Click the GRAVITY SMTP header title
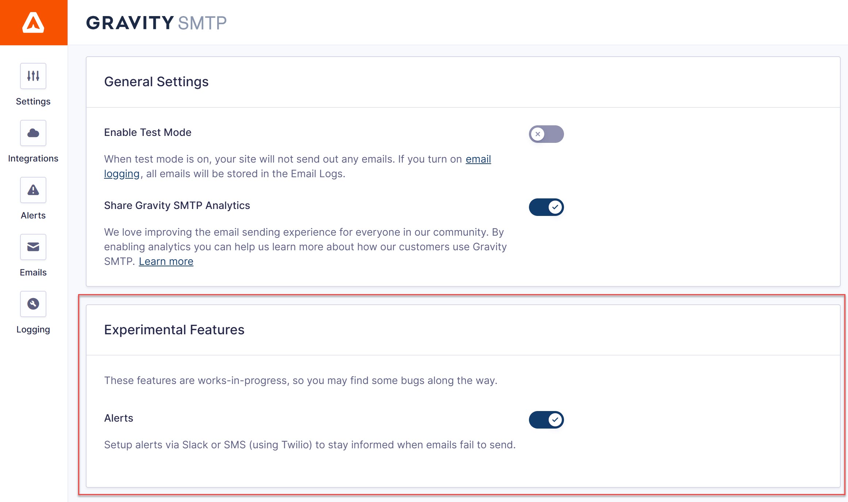 tap(156, 23)
